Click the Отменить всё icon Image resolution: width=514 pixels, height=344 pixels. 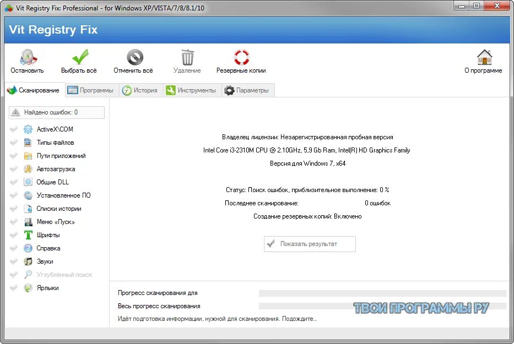[135, 57]
